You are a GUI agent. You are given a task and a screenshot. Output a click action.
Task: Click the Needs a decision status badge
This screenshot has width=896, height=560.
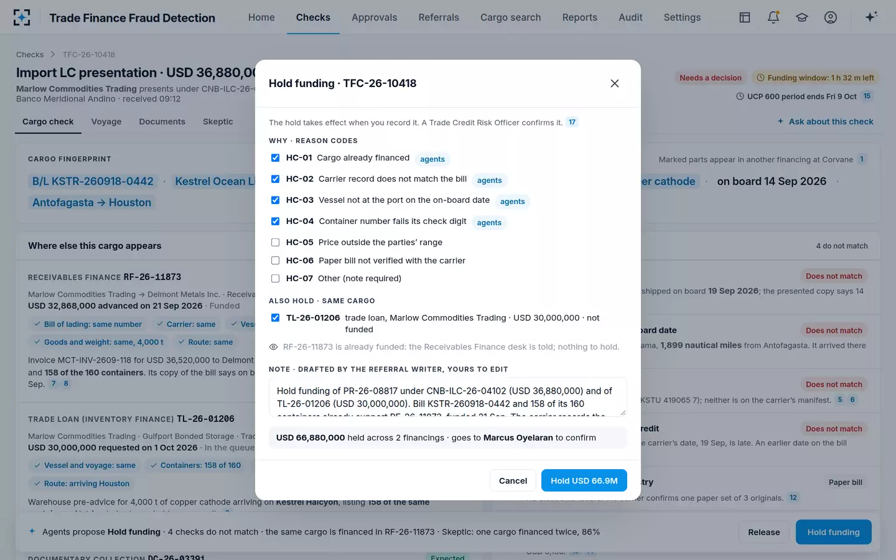click(711, 78)
